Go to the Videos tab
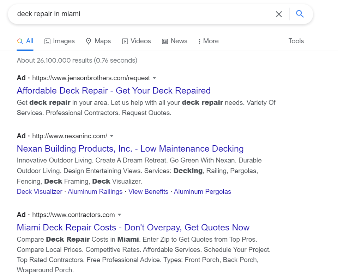The height and width of the screenshot is (280, 338). (x=136, y=41)
